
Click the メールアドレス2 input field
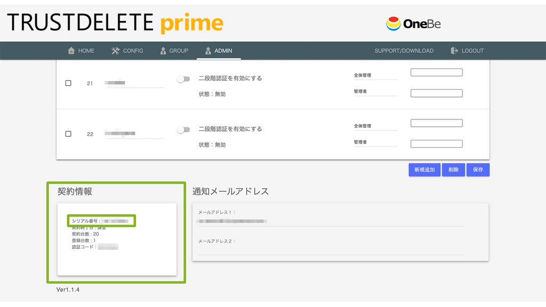(x=331, y=250)
